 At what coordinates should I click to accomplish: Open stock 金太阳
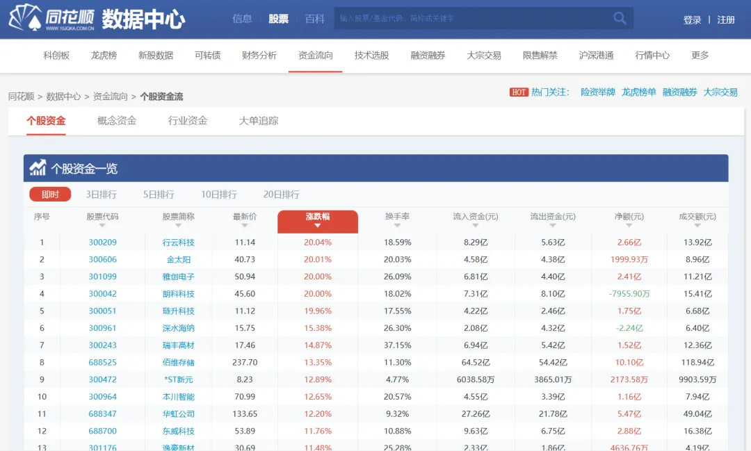(179, 259)
